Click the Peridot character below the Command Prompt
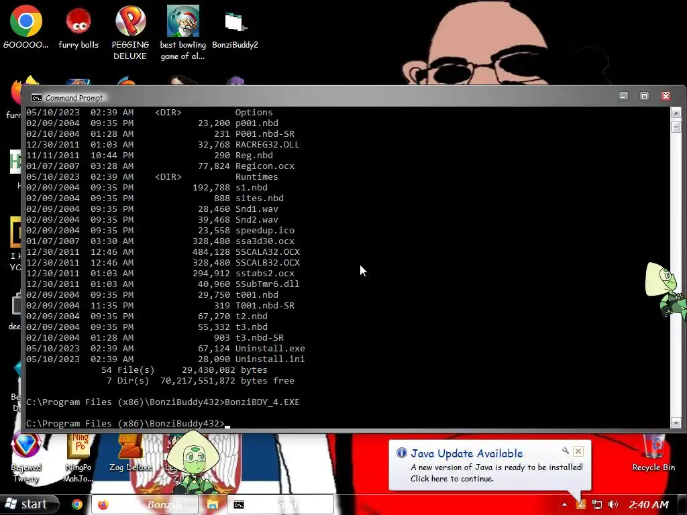The width and height of the screenshot is (687, 515). [x=193, y=462]
